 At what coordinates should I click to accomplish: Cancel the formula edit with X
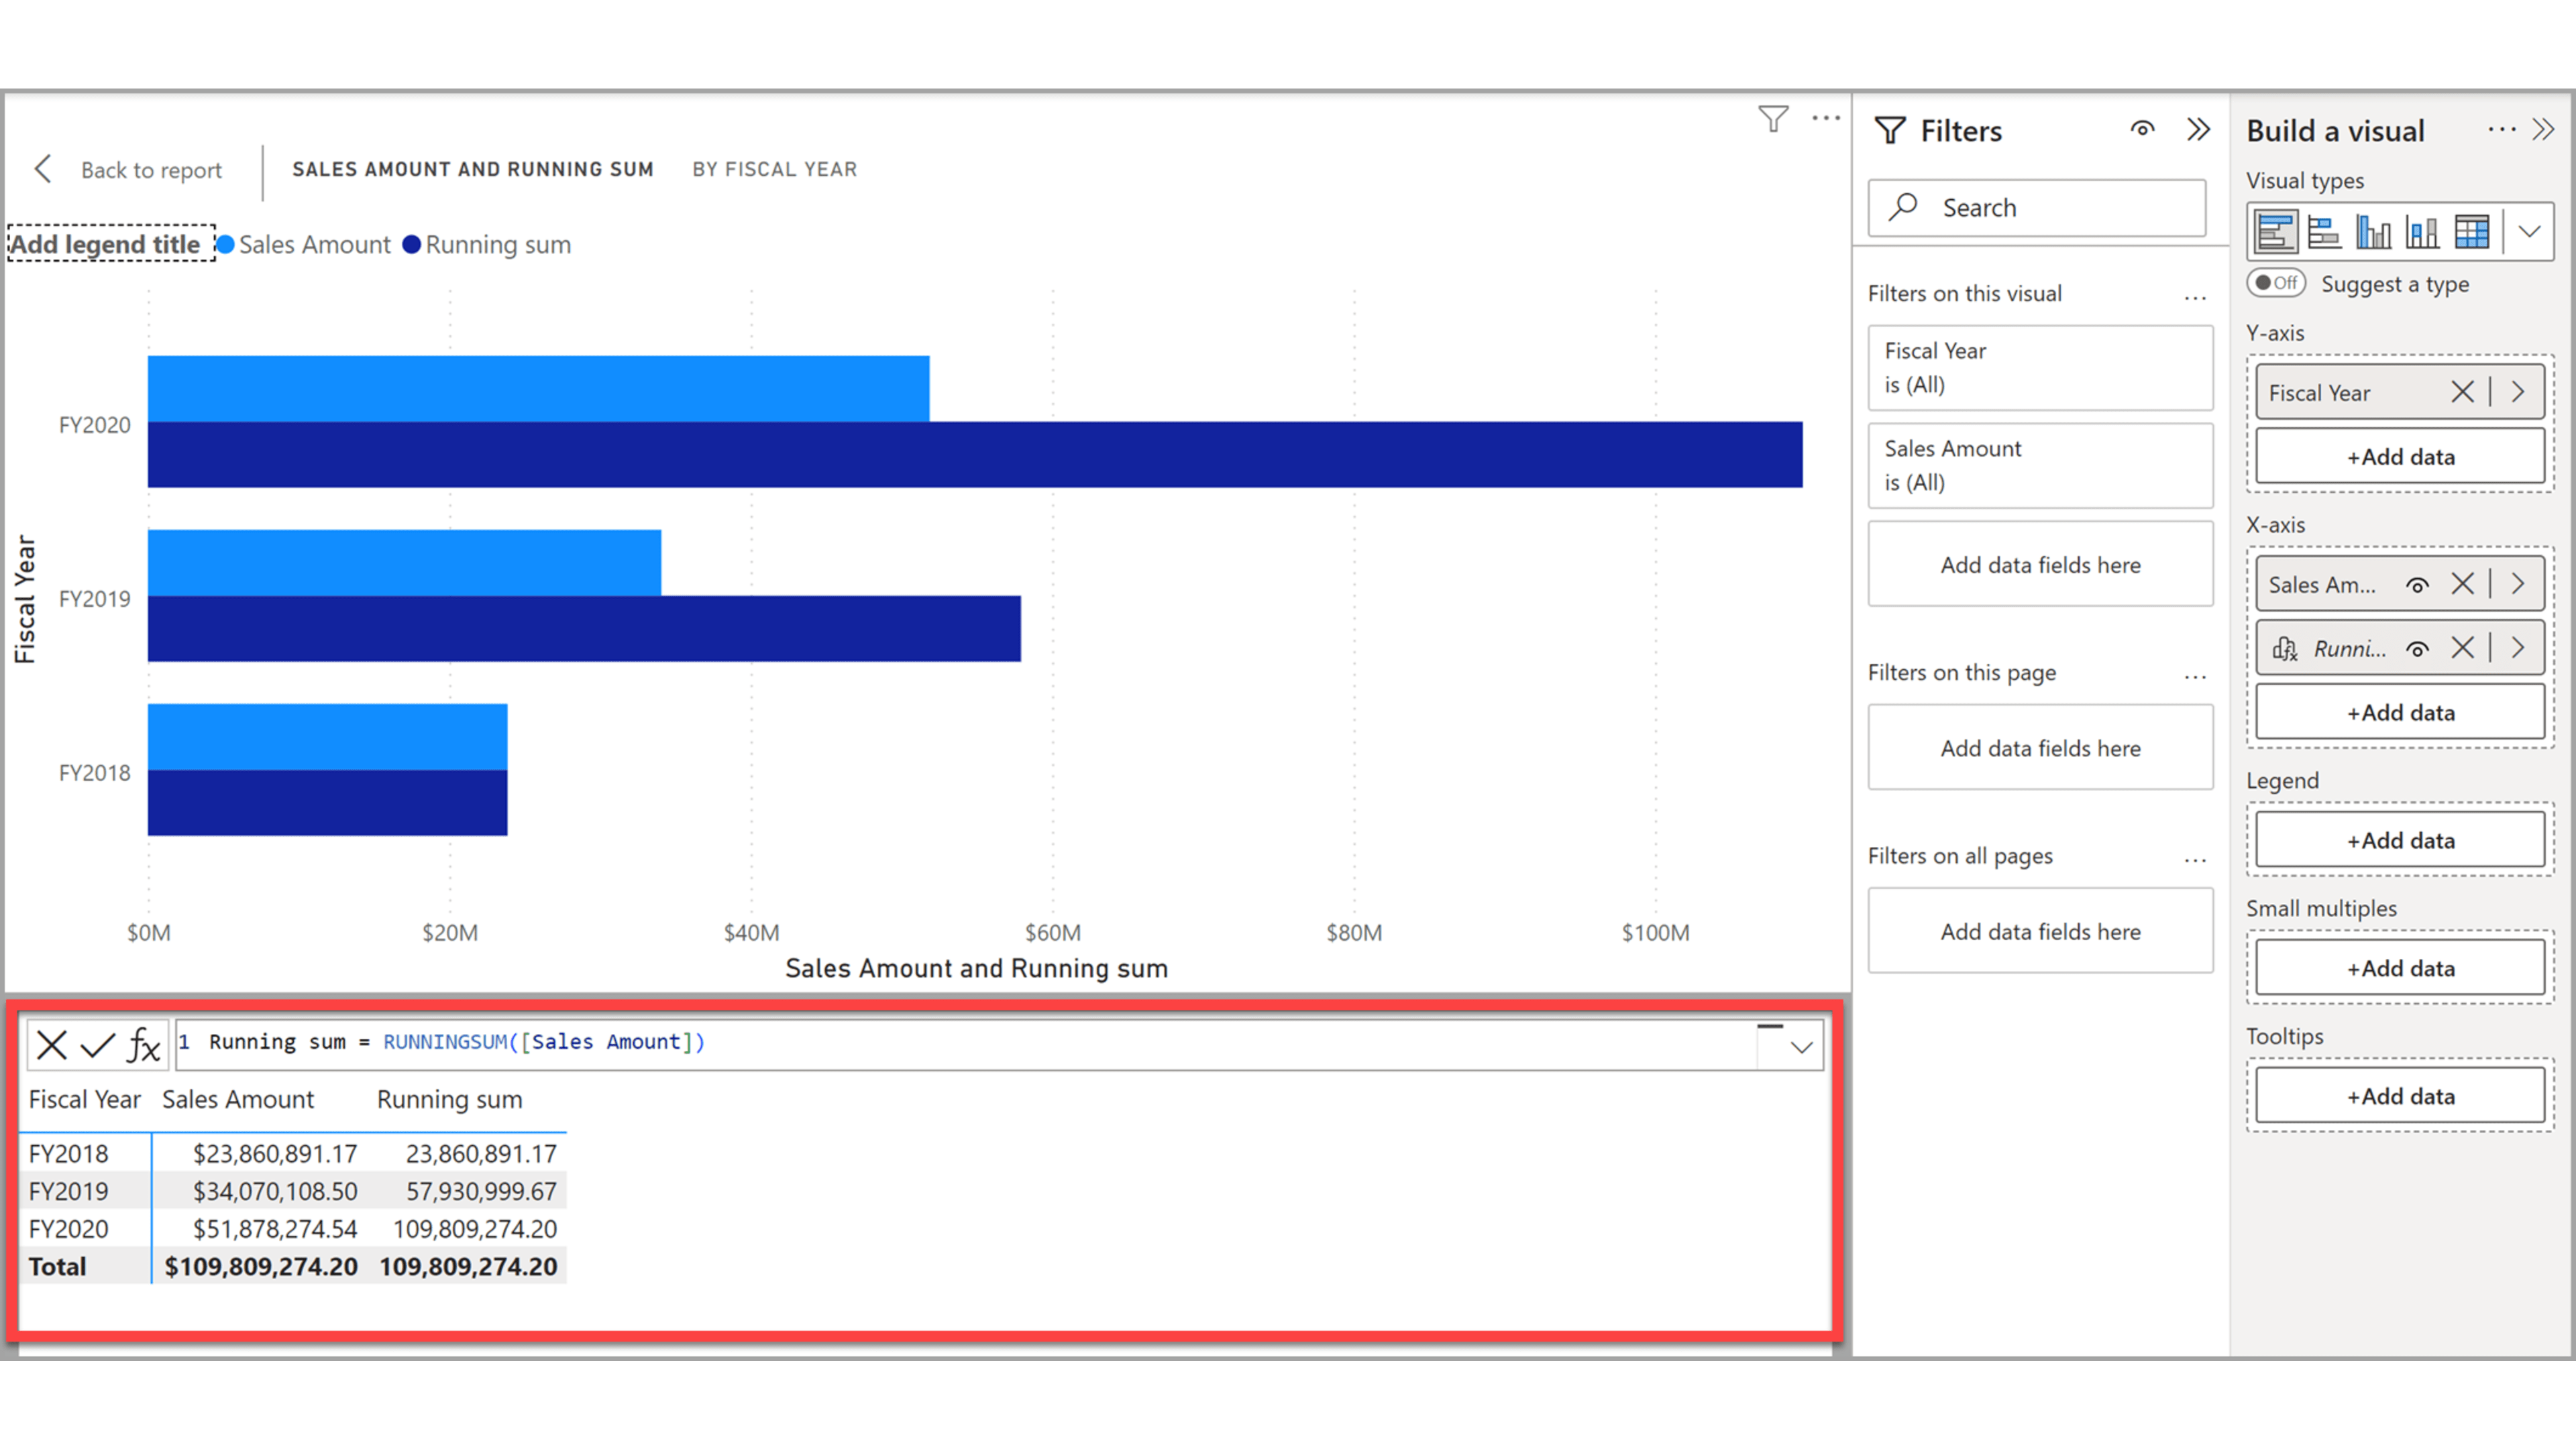tap(51, 1045)
